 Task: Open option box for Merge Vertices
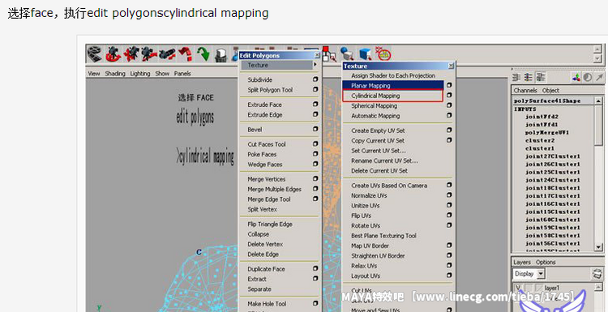point(315,178)
